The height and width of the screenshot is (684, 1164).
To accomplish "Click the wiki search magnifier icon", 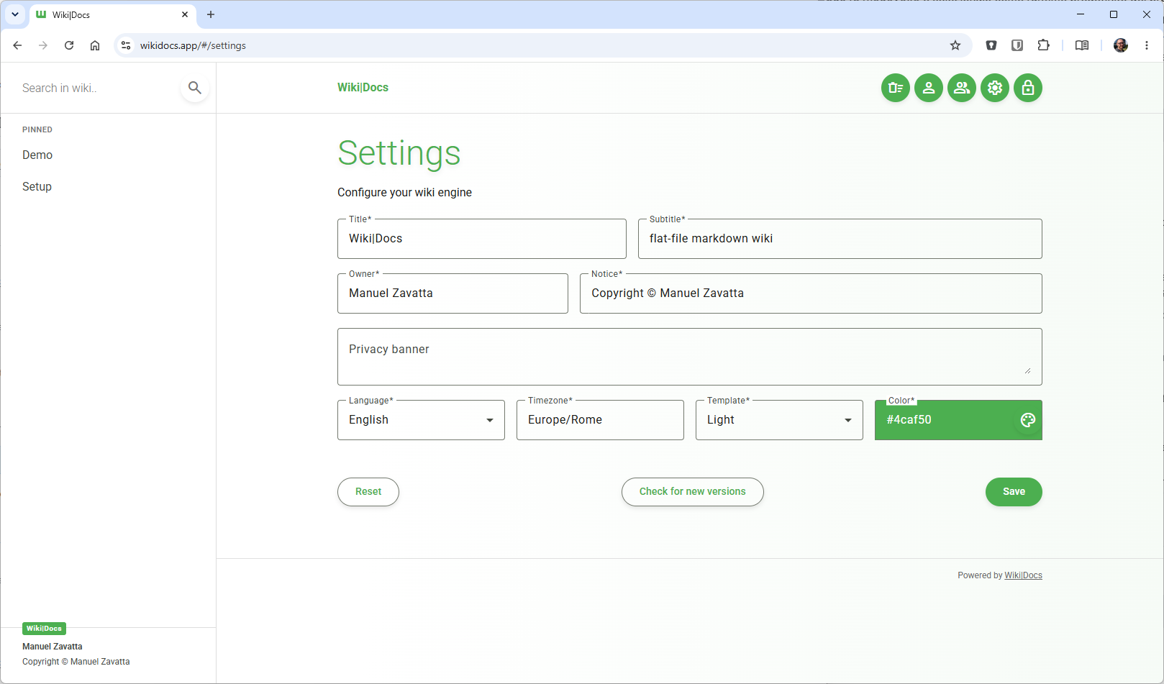I will pyautogui.click(x=195, y=88).
